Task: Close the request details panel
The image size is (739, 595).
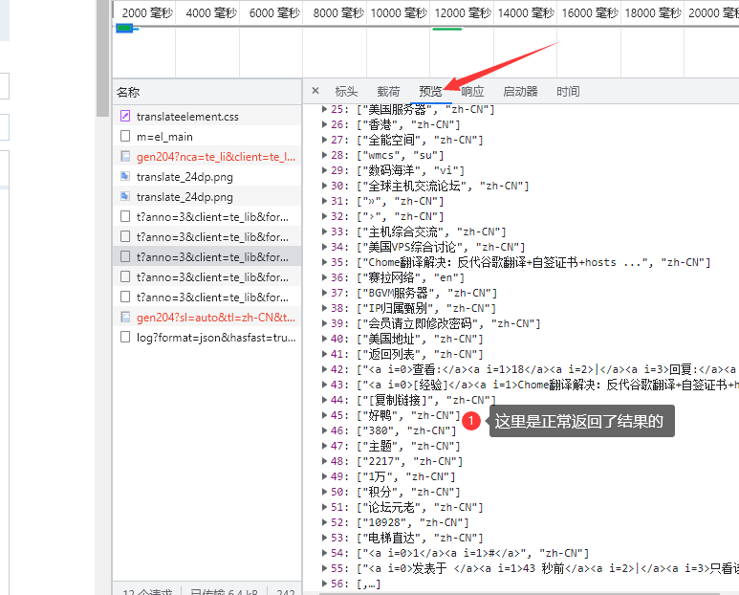Action: [315, 91]
